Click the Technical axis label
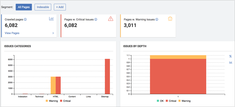Screen dimensions: 235x107 click(x=39, y=97)
